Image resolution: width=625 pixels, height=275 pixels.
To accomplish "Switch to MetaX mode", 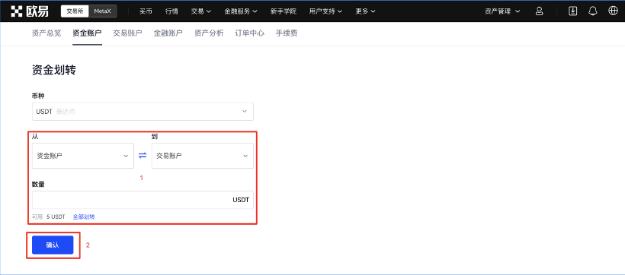I will pos(103,11).
